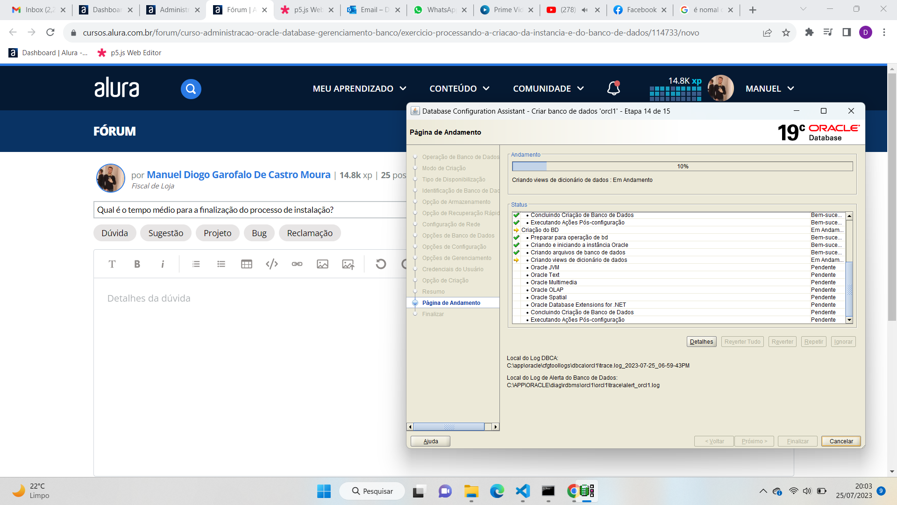This screenshot has height=505, width=897.
Task: Select 'Página de Andamento' step
Action: [451, 303]
